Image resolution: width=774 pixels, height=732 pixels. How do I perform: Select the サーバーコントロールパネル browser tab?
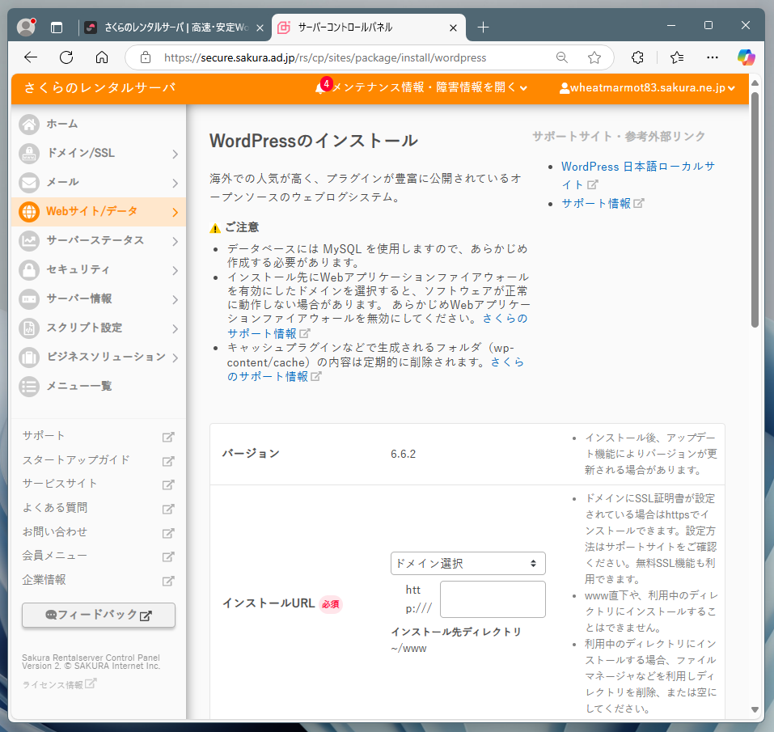coord(369,28)
